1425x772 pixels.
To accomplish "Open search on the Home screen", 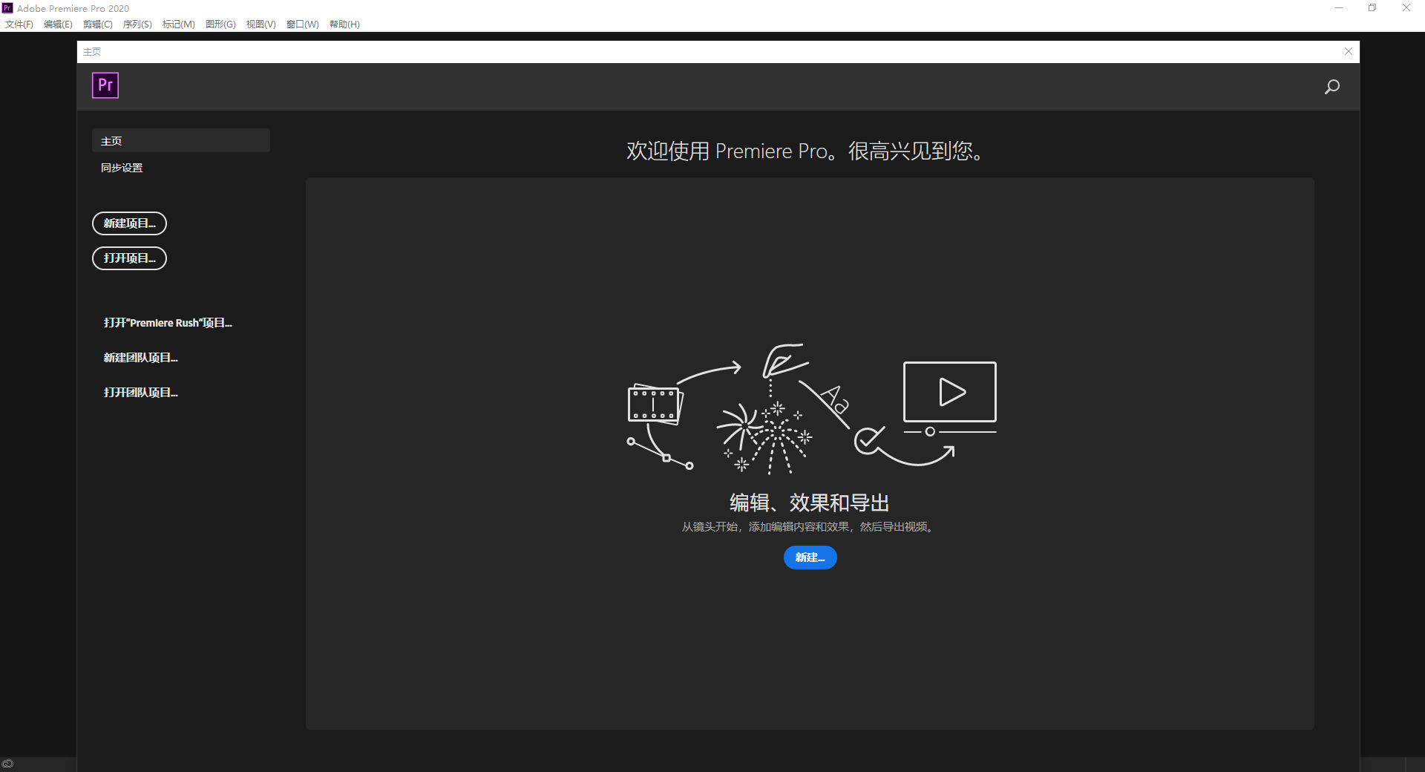I will click(x=1331, y=86).
